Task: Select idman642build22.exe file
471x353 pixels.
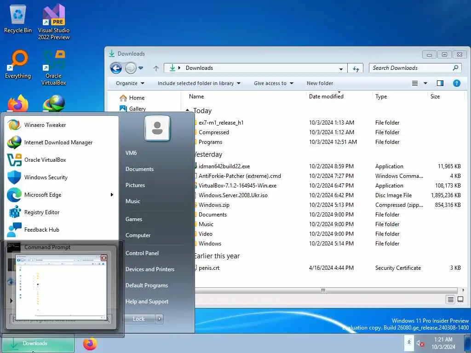Action: [224, 166]
